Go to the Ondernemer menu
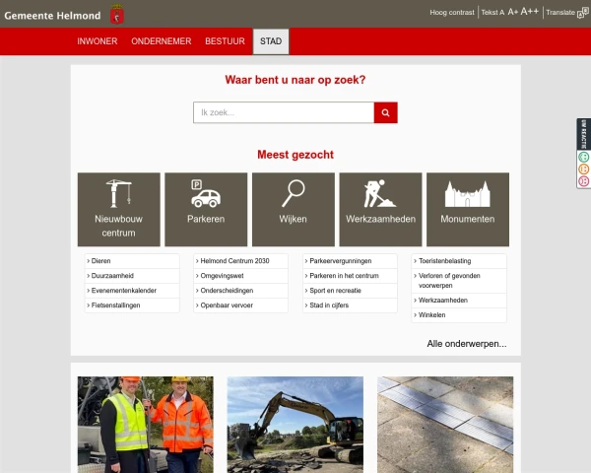The width and height of the screenshot is (591, 473). point(162,41)
